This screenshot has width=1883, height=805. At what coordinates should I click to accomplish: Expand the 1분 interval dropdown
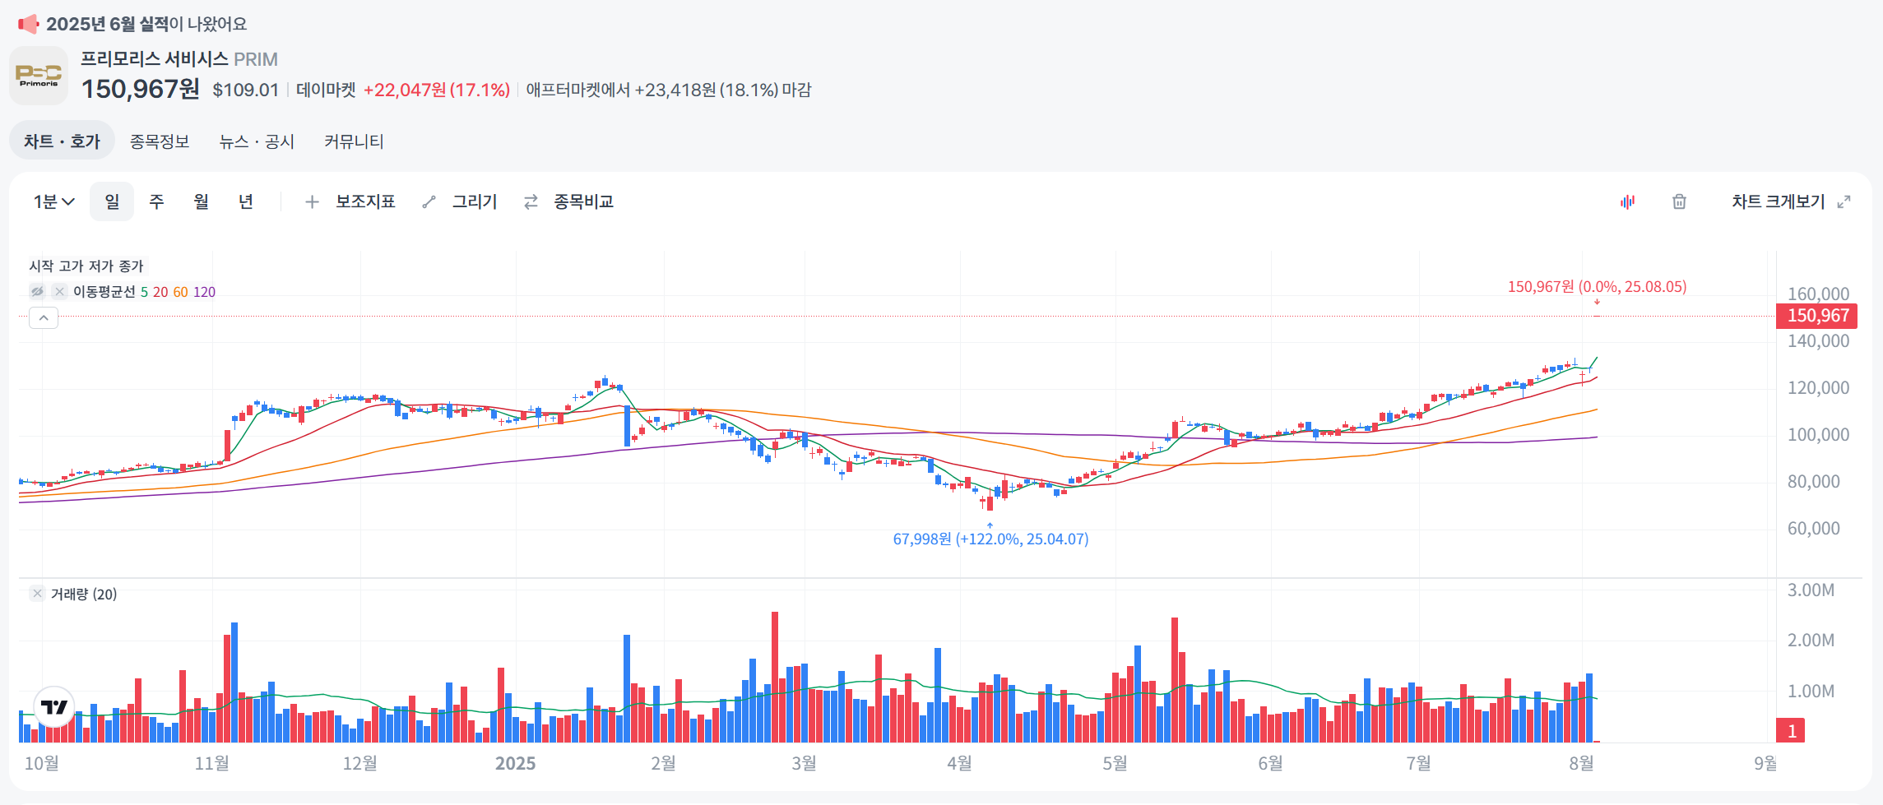point(54,201)
